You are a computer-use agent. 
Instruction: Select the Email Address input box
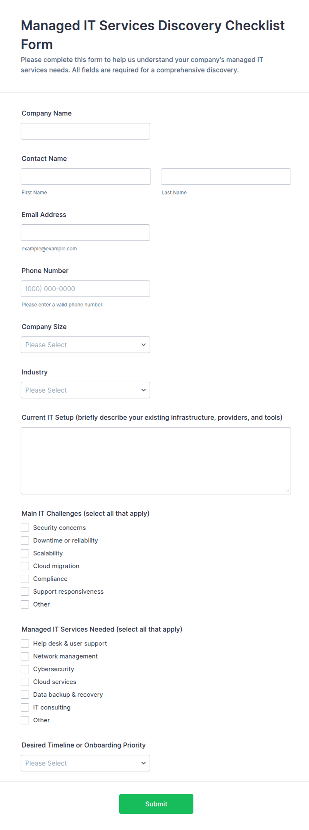tap(85, 233)
